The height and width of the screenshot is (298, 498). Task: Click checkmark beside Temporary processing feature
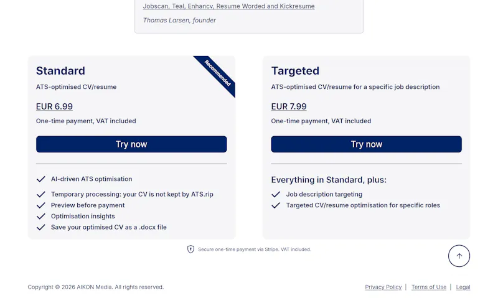point(41,194)
